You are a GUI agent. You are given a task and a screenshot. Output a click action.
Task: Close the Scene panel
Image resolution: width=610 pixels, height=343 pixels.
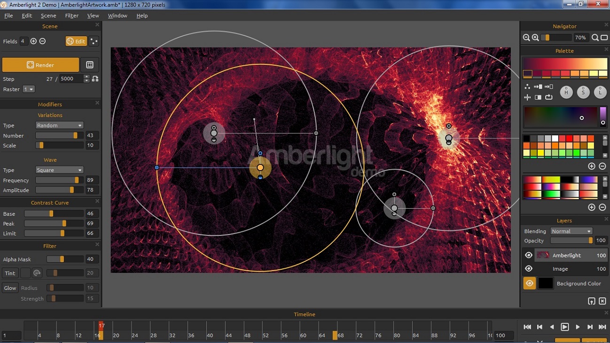pos(97,25)
